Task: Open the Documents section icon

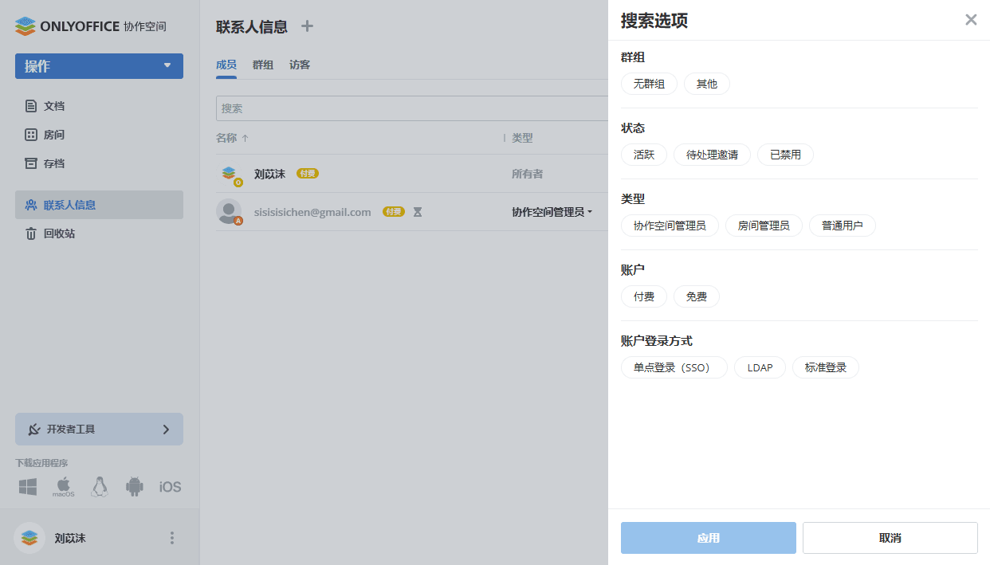Action: pos(31,106)
